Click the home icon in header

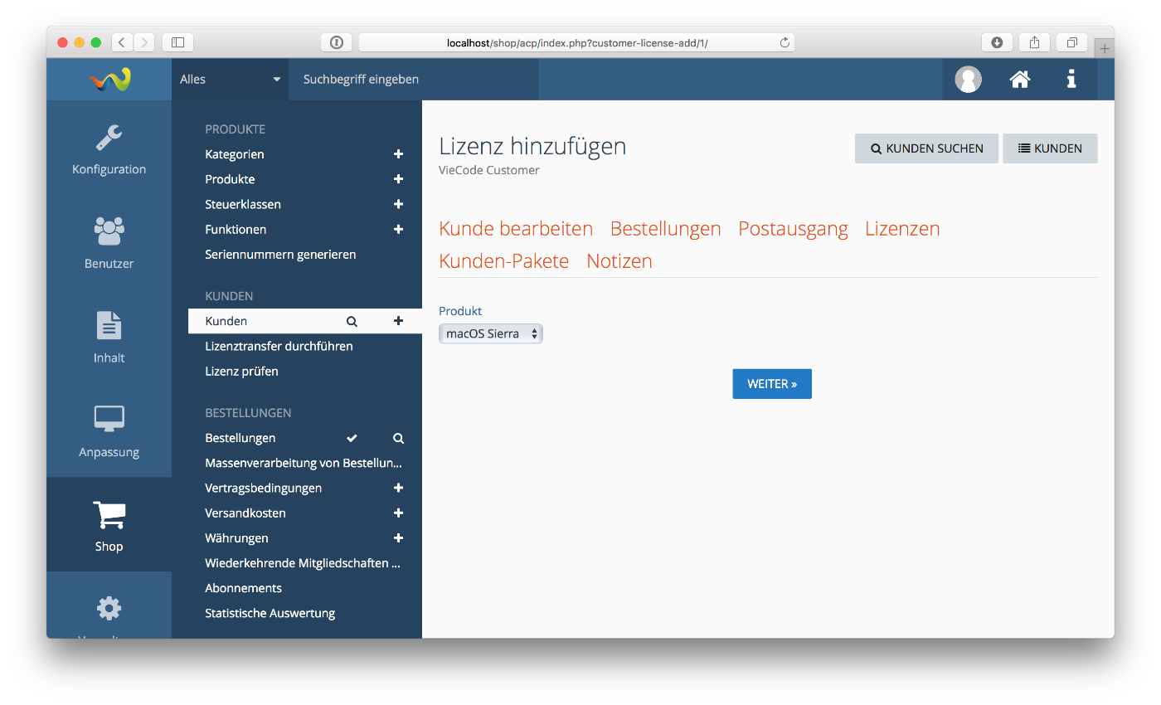(1019, 80)
